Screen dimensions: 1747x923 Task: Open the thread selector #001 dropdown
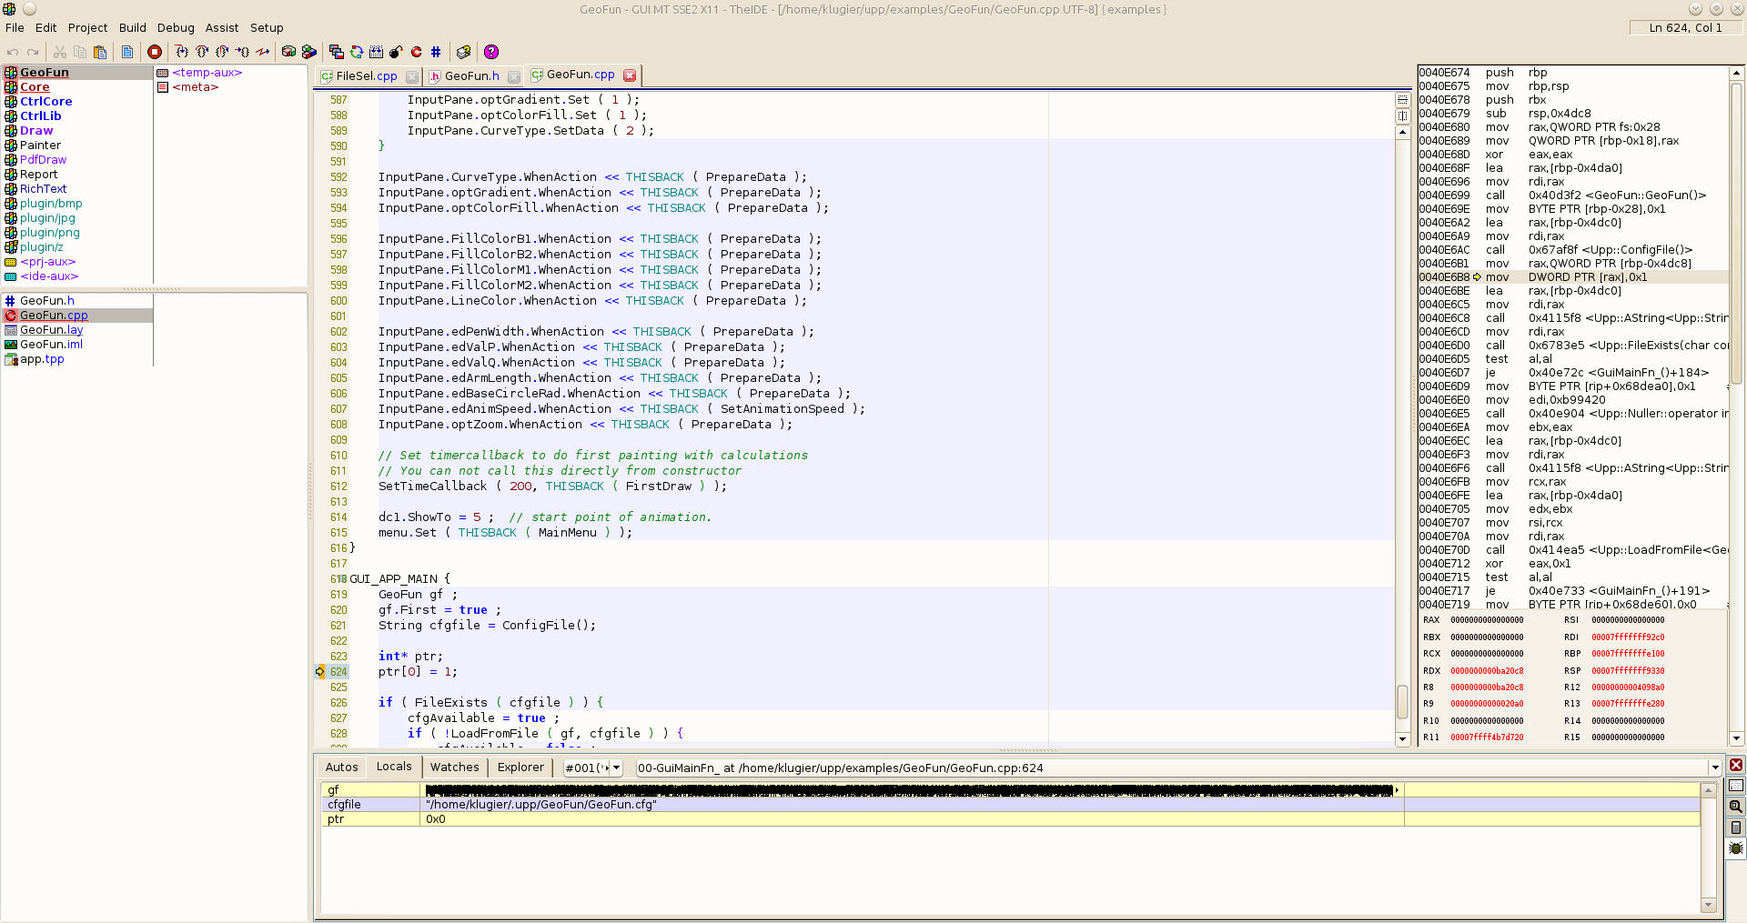pyautogui.click(x=616, y=767)
